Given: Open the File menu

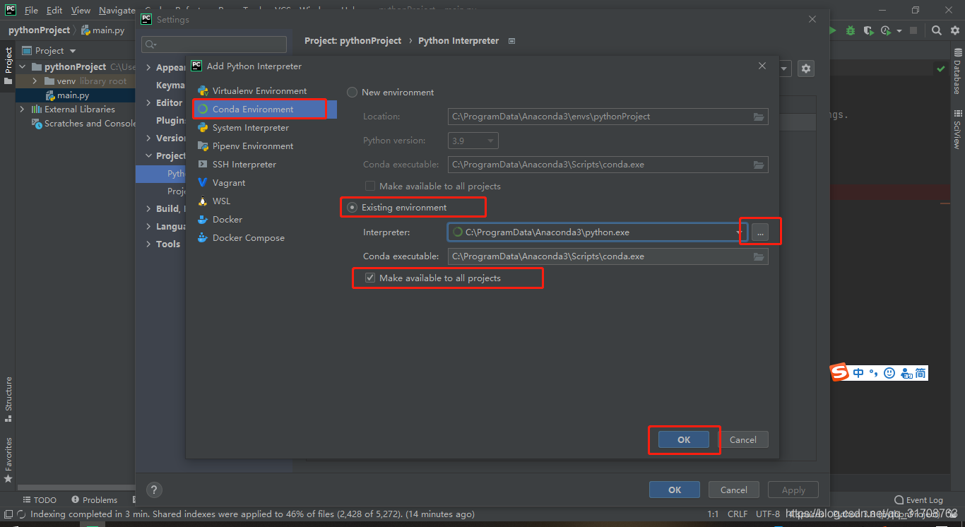Looking at the screenshot, I should (31, 11).
